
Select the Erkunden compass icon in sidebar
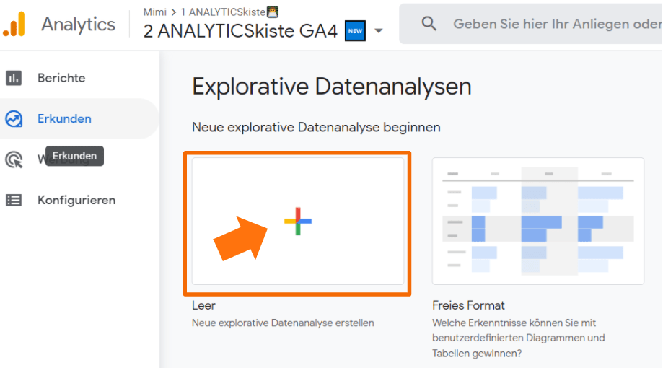[x=14, y=119]
